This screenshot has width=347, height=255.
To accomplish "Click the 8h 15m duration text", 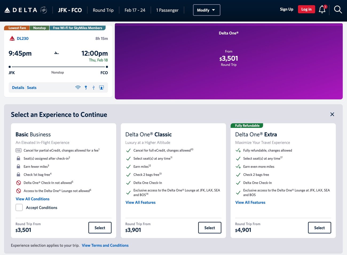I will pos(102,39).
